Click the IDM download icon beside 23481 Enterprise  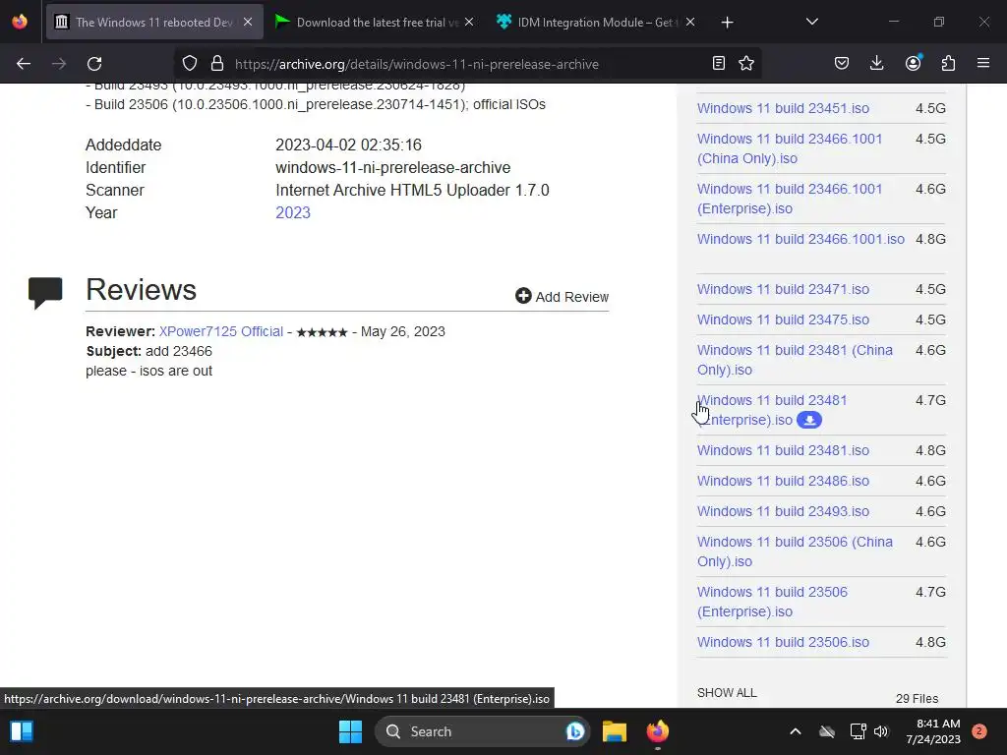click(809, 421)
